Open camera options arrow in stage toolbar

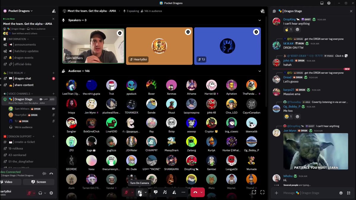point(145,192)
